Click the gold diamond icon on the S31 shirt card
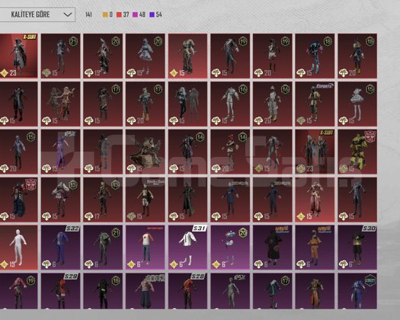400x320 pixels. [x=174, y=264]
